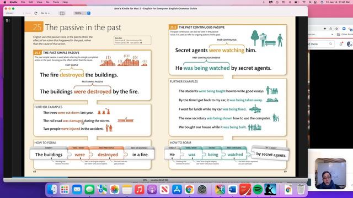Click 'THE PAST SIMPLE PASSIVE' heading

[x=61, y=53]
